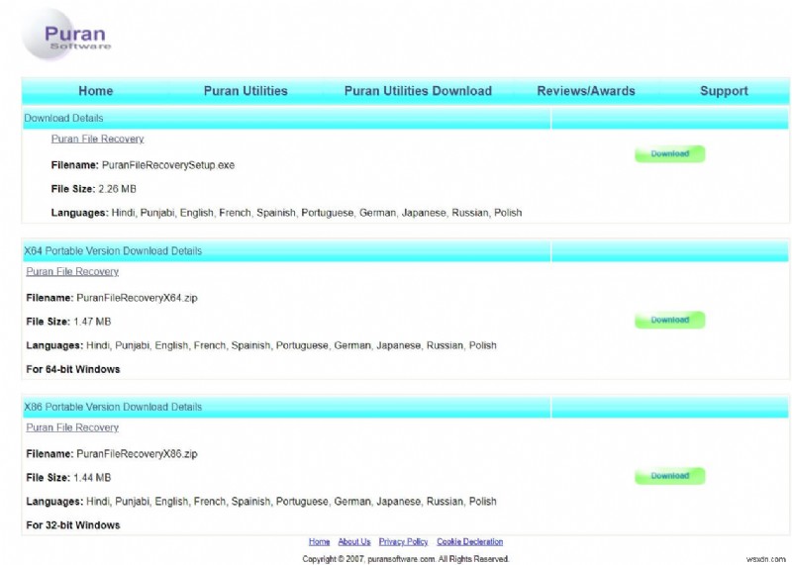
Task: Download the X86 portable zip file
Action: click(670, 476)
